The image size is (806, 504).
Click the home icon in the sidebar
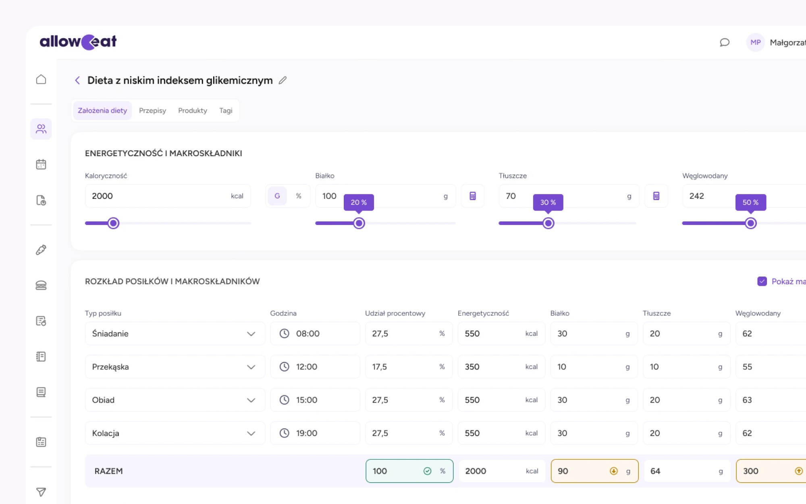pyautogui.click(x=41, y=79)
